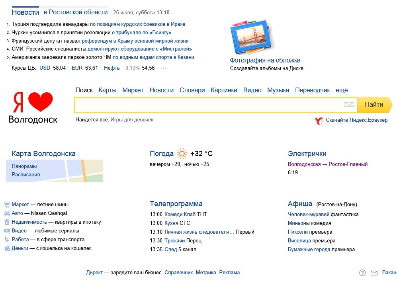Switch to Маркет tab
Viewport: 397px width, 281px height.
[x=133, y=90]
